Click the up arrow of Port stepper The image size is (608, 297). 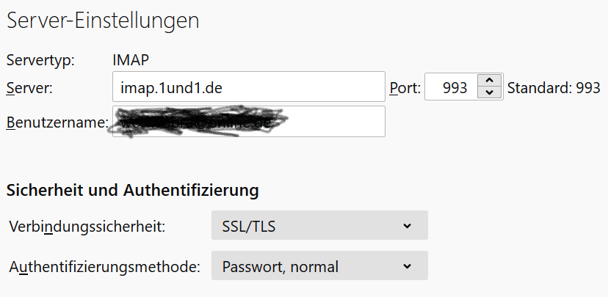pos(490,81)
